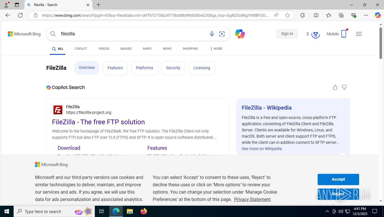The height and width of the screenshot is (217, 384).
Task: Close the filezilla - Search tab
Action: [x=88, y=5]
